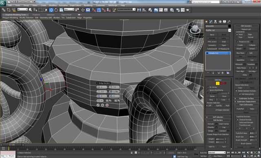Select the Edge constraint radio button
The image size is (261, 158).
click(246, 34)
